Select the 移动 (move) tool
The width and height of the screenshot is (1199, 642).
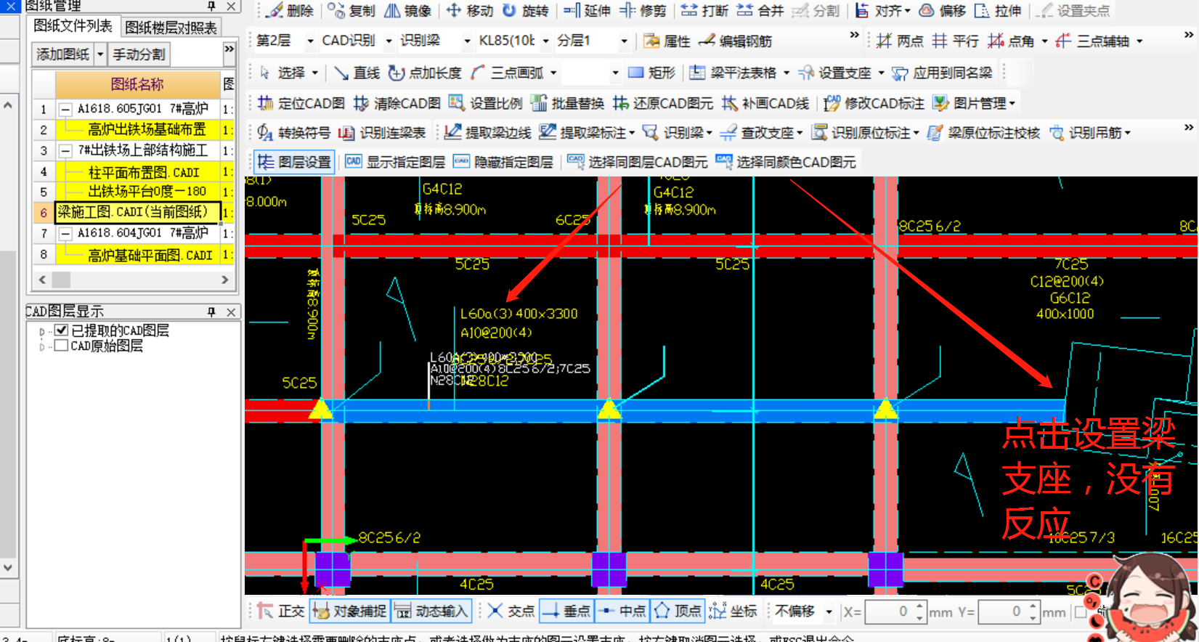[470, 11]
